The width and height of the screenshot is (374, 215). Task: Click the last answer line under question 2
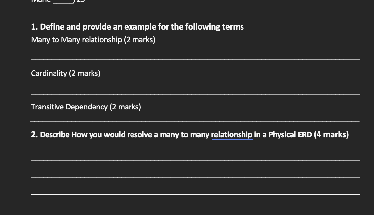195,194
